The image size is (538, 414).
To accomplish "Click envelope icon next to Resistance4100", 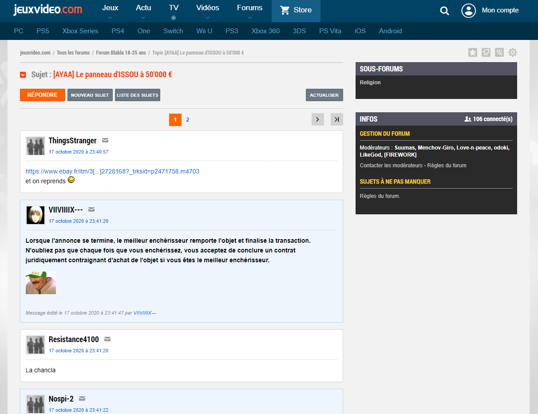I will (107, 339).
